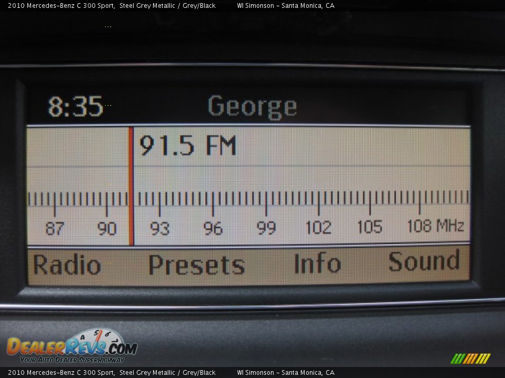The image size is (505, 378).
Task: Select 99 on the frequency scale
Action: point(266,228)
